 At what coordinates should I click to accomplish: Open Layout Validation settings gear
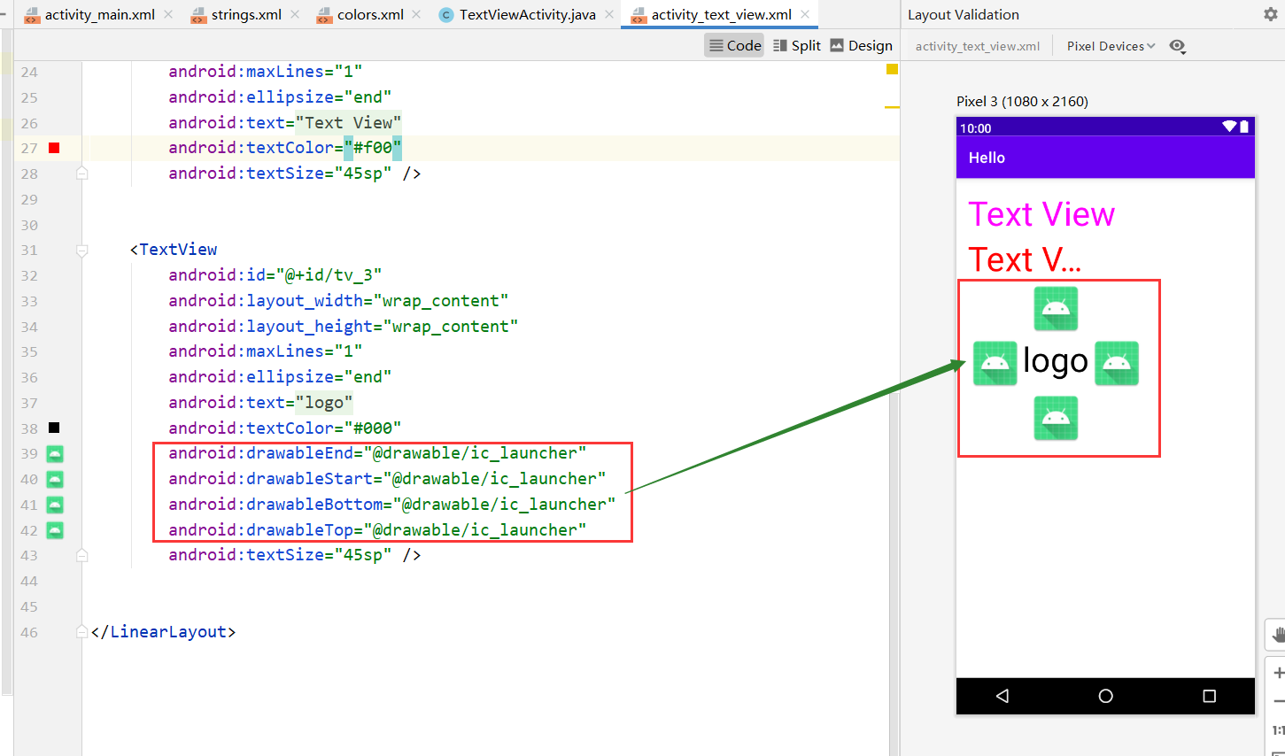click(x=1270, y=14)
